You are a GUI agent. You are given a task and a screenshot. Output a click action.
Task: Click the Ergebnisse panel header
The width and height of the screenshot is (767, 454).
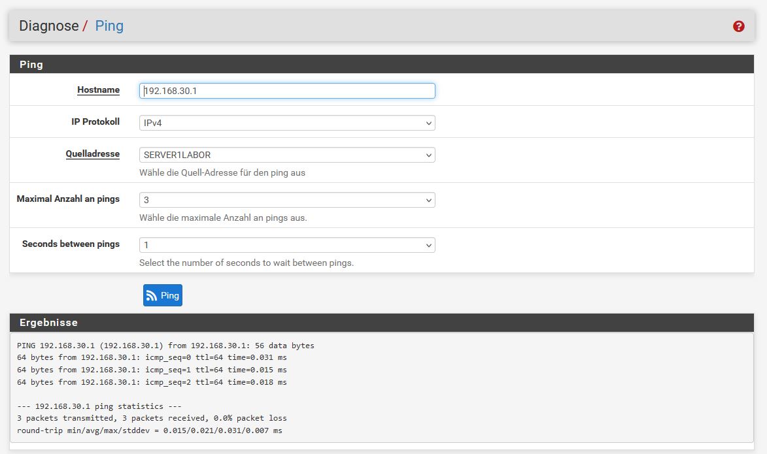click(382, 323)
